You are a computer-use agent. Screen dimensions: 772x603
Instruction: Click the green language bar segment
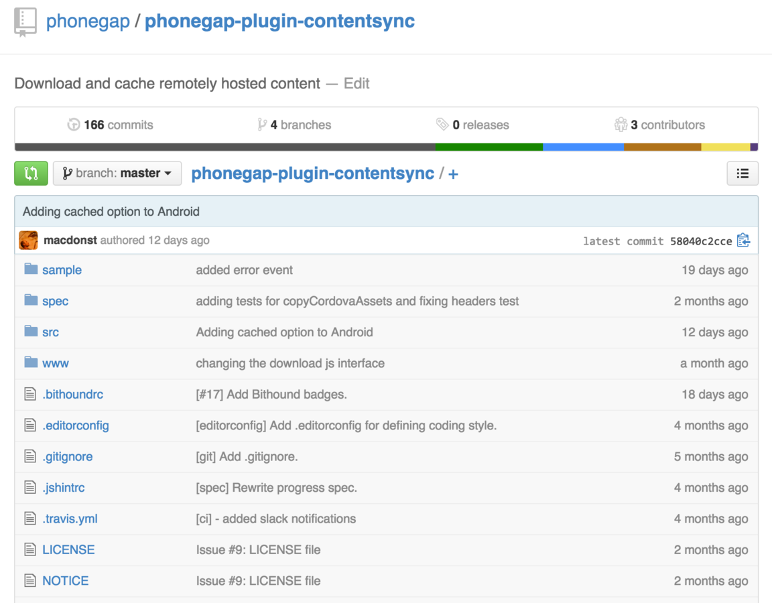(x=489, y=147)
